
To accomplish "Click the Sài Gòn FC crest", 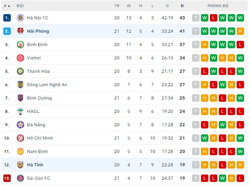I will (x=20, y=178).
